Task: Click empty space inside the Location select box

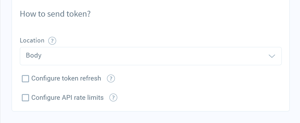Action: click(153, 56)
